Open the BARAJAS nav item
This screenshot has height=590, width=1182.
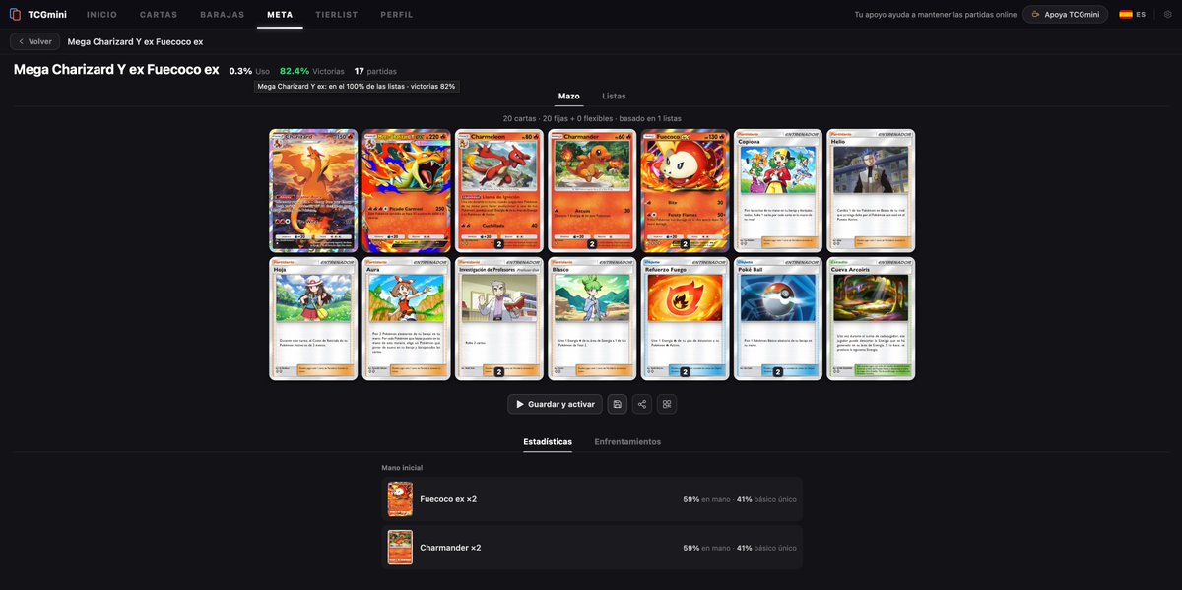pos(223,15)
